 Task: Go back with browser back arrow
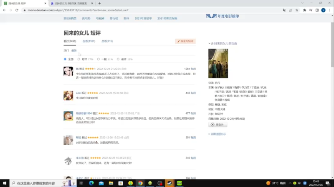[x=4, y=10]
